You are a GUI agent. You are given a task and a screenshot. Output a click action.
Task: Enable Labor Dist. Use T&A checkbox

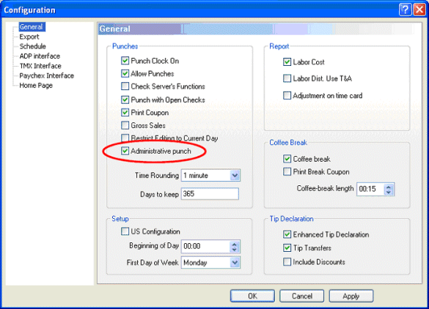pos(287,78)
